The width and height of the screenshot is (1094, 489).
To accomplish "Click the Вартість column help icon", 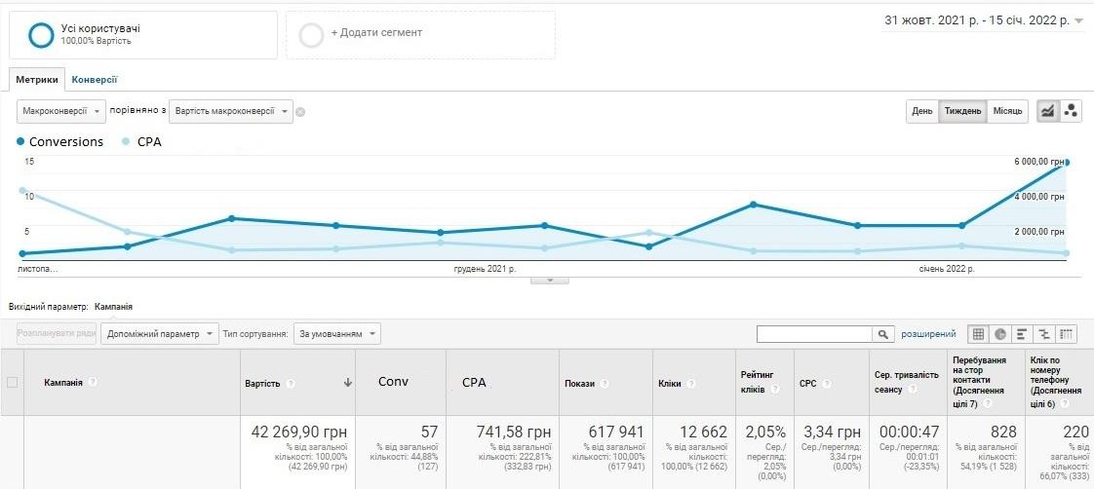I will tap(291, 384).
